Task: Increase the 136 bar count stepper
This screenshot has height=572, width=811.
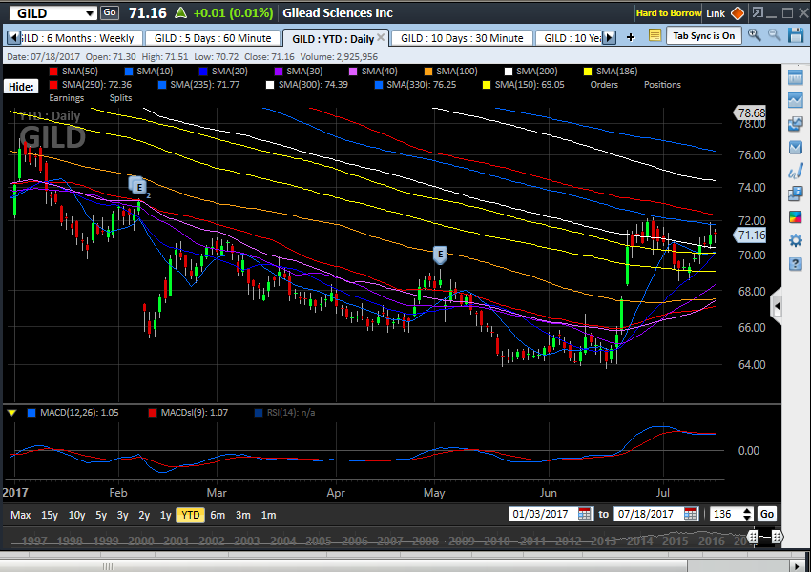Action: click(747, 511)
